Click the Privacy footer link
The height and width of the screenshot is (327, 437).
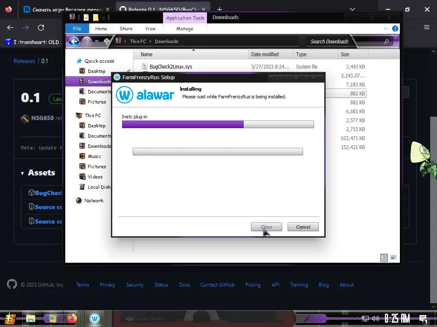tap(108, 285)
